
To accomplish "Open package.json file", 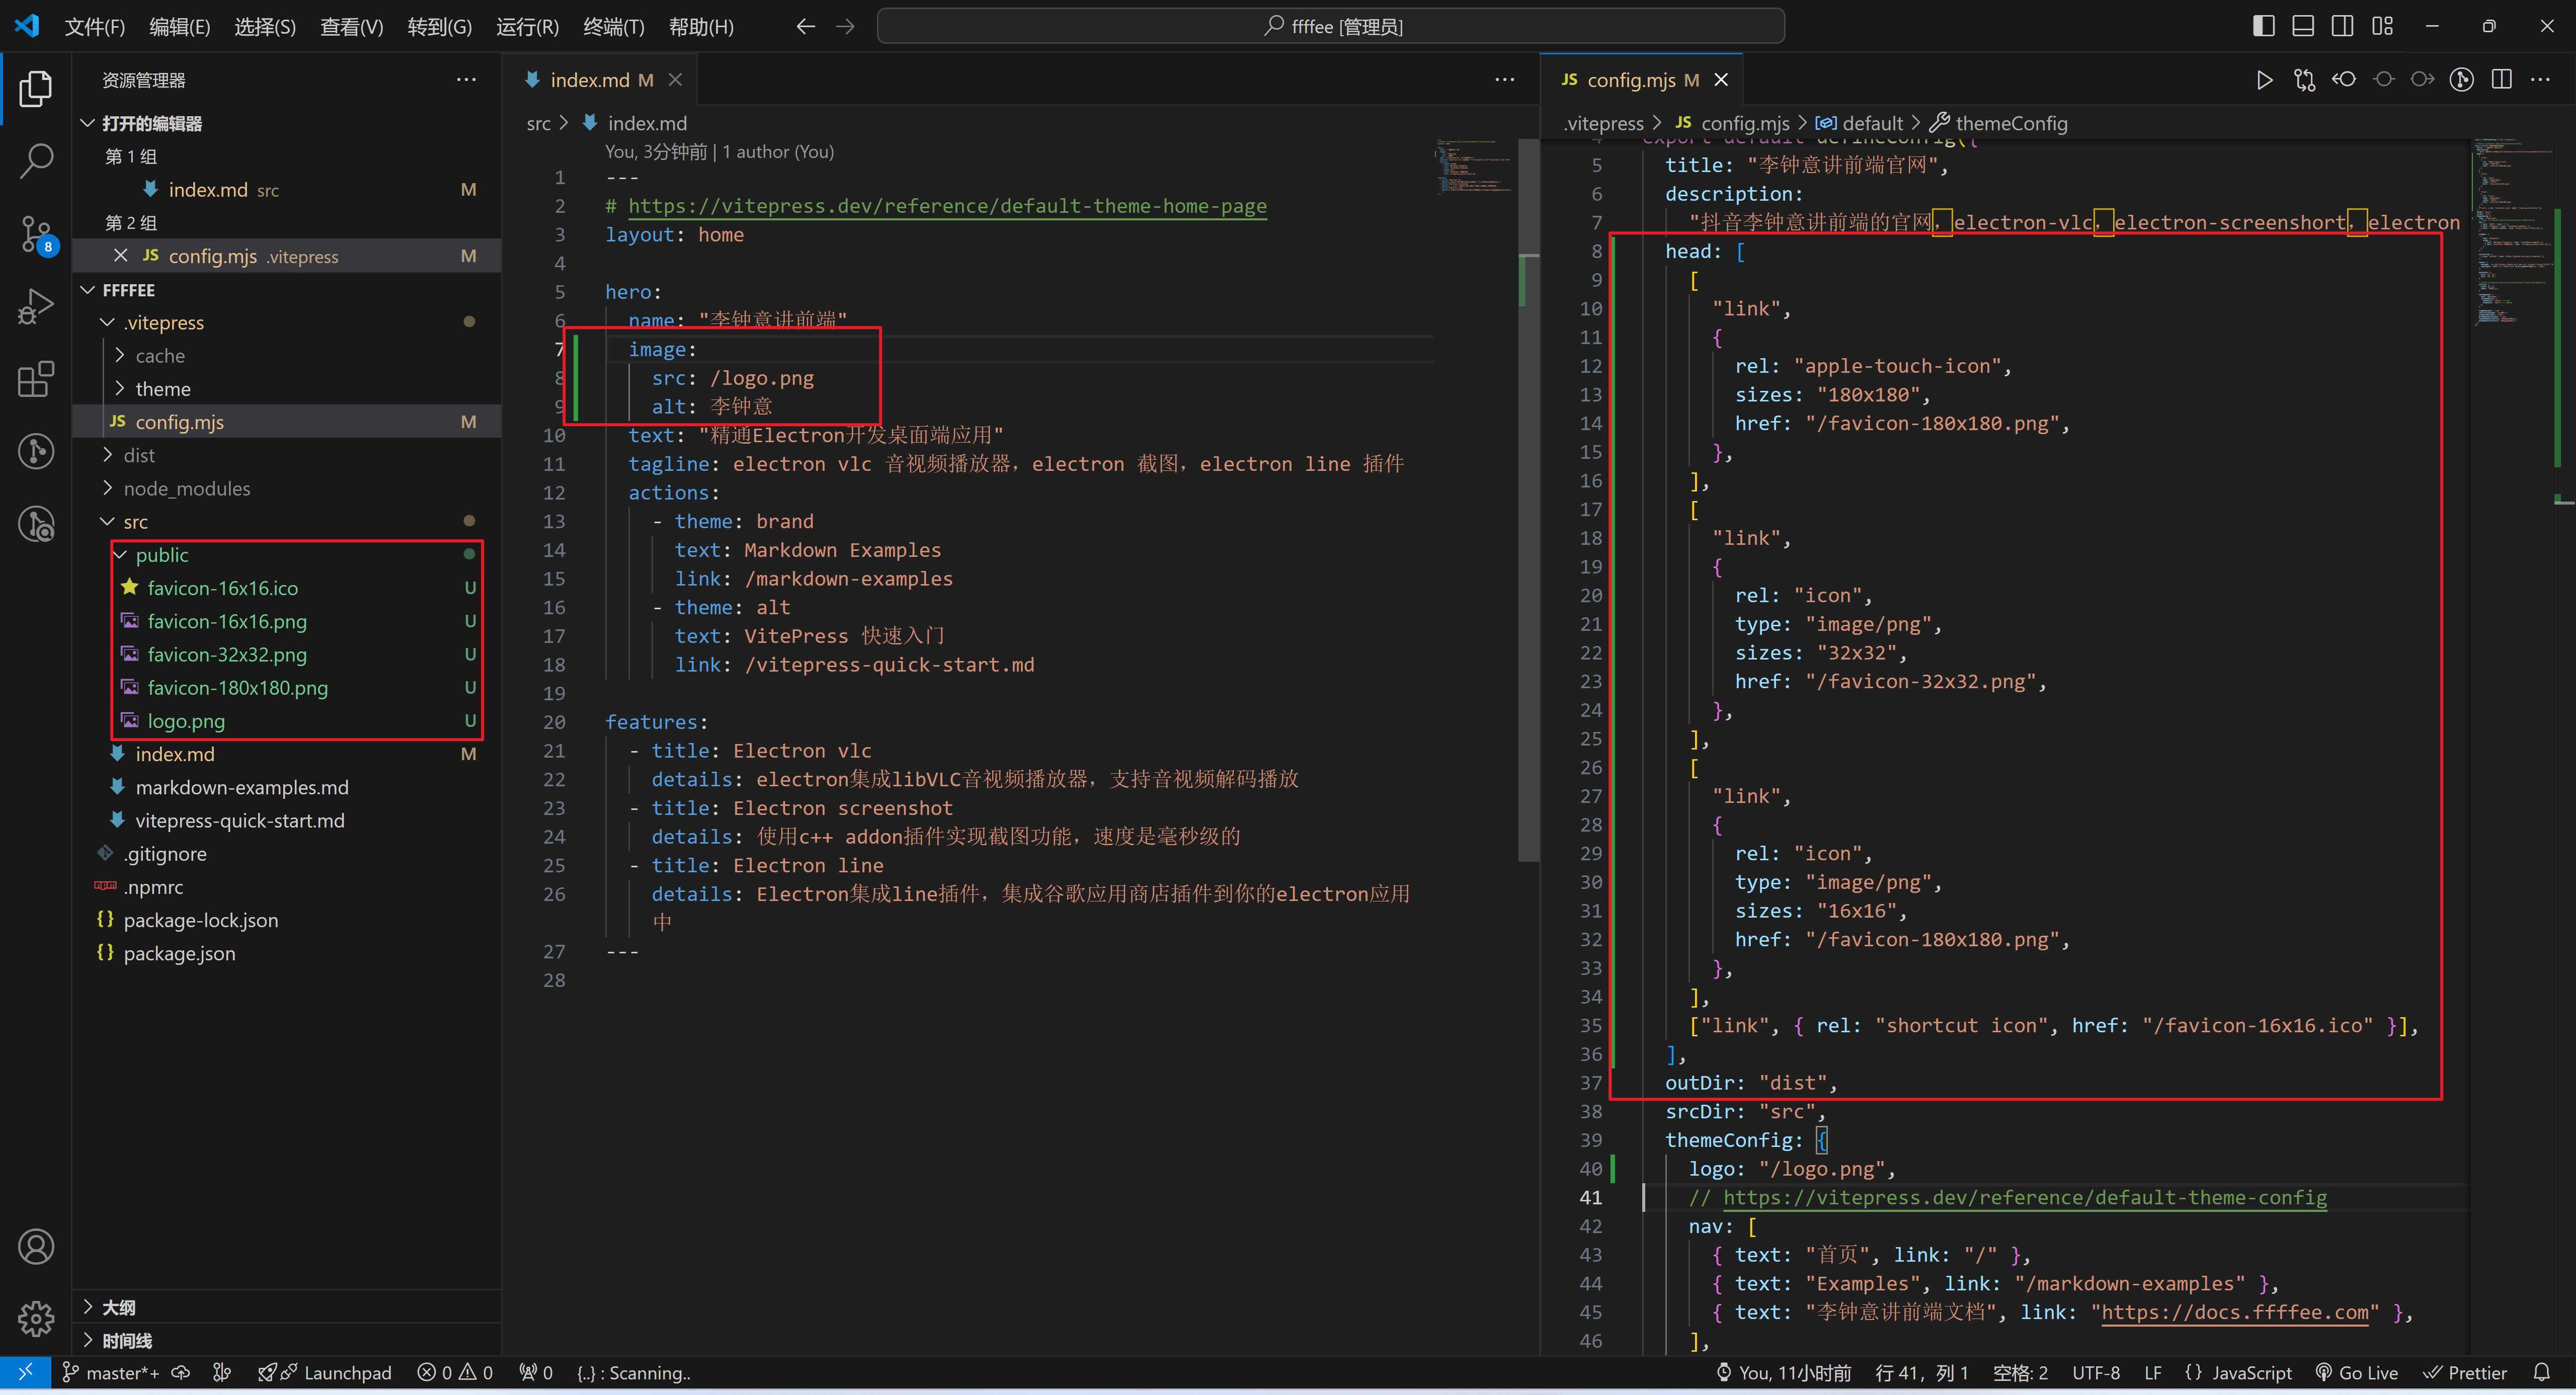I will (179, 953).
